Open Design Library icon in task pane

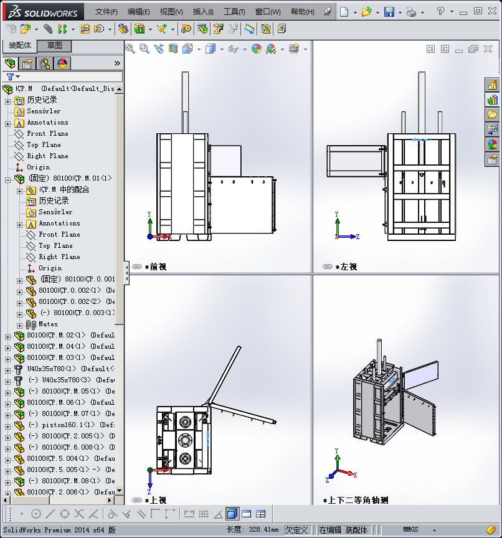tap(493, 100)
